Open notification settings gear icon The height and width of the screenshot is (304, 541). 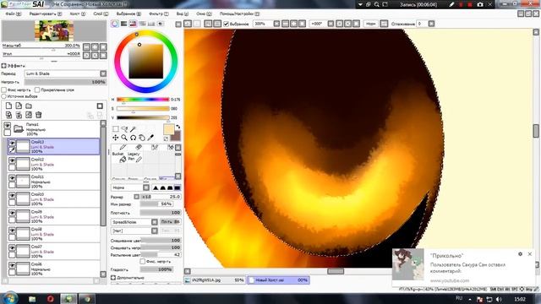[521, 254]
